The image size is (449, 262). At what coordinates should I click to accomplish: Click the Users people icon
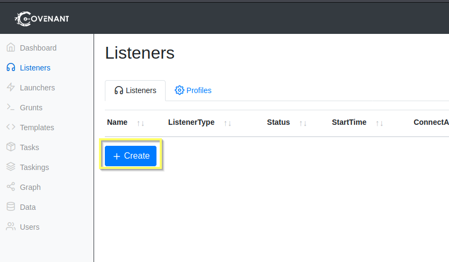11,227
